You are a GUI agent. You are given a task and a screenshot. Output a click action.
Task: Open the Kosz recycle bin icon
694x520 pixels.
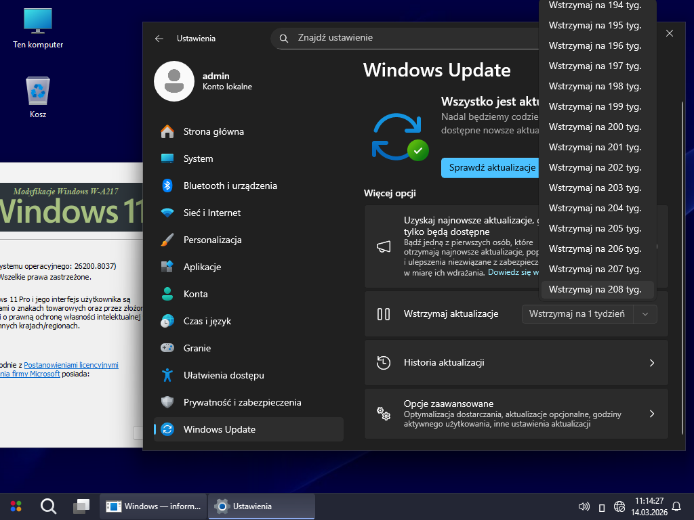point(38,96)
